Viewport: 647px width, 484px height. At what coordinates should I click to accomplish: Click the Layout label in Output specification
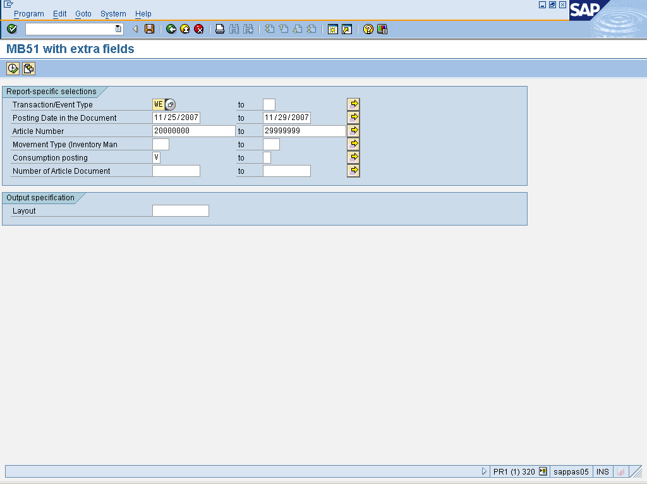pos(24,211)
